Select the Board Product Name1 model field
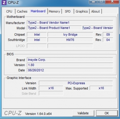This screenshot has height=119, width=120. click(x=54, y=28)
